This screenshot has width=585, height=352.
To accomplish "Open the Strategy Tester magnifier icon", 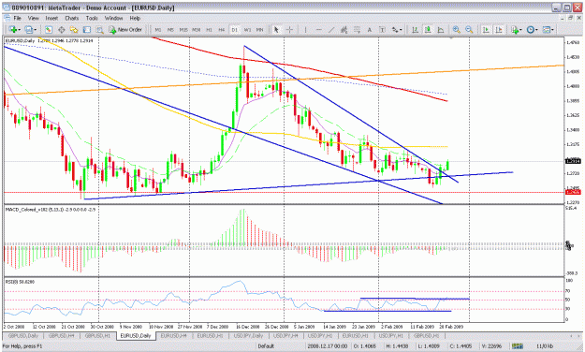I will click(99, 29).
